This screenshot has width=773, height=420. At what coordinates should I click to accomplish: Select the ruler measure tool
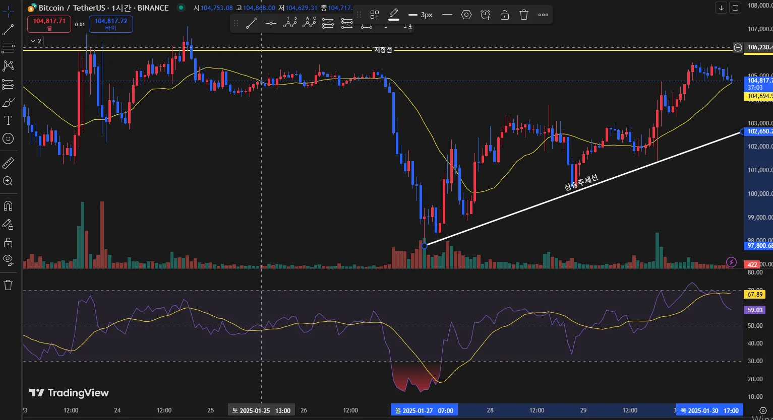pos(8,163)
